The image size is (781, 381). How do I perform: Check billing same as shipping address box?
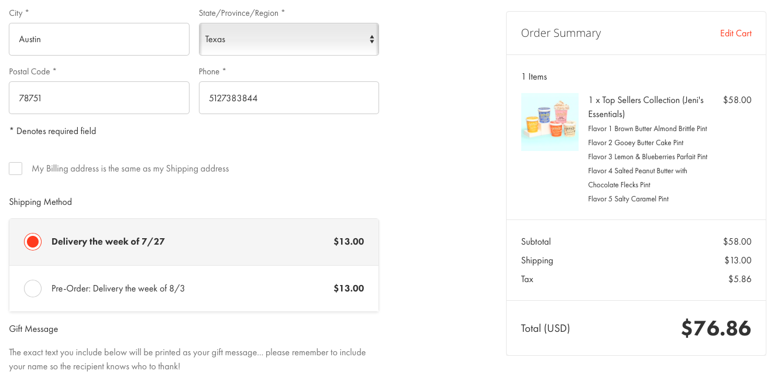tap(16, 169)
